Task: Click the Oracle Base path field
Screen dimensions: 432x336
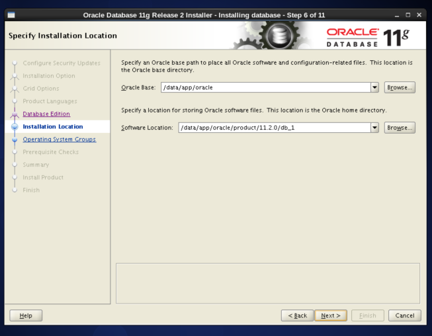Action: tap(265, 87)
